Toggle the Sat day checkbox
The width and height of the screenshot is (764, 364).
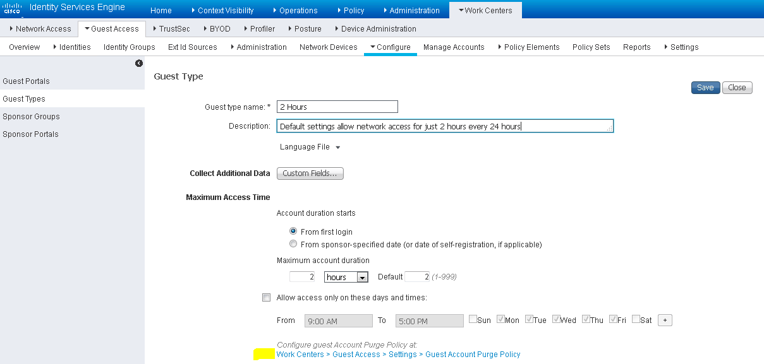pos(636,320)
